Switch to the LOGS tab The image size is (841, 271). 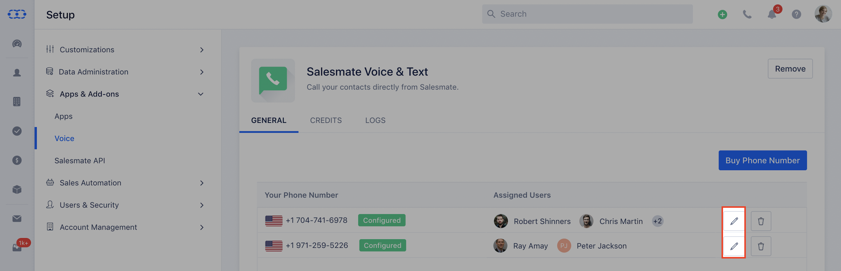point(375,121)
